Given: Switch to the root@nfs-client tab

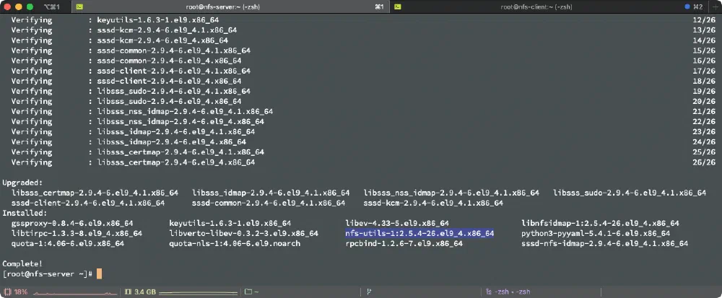Looking at the screenshot, I should (551, 6).
